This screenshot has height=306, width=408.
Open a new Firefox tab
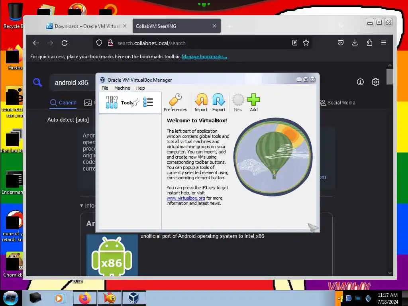pos(229,26)
